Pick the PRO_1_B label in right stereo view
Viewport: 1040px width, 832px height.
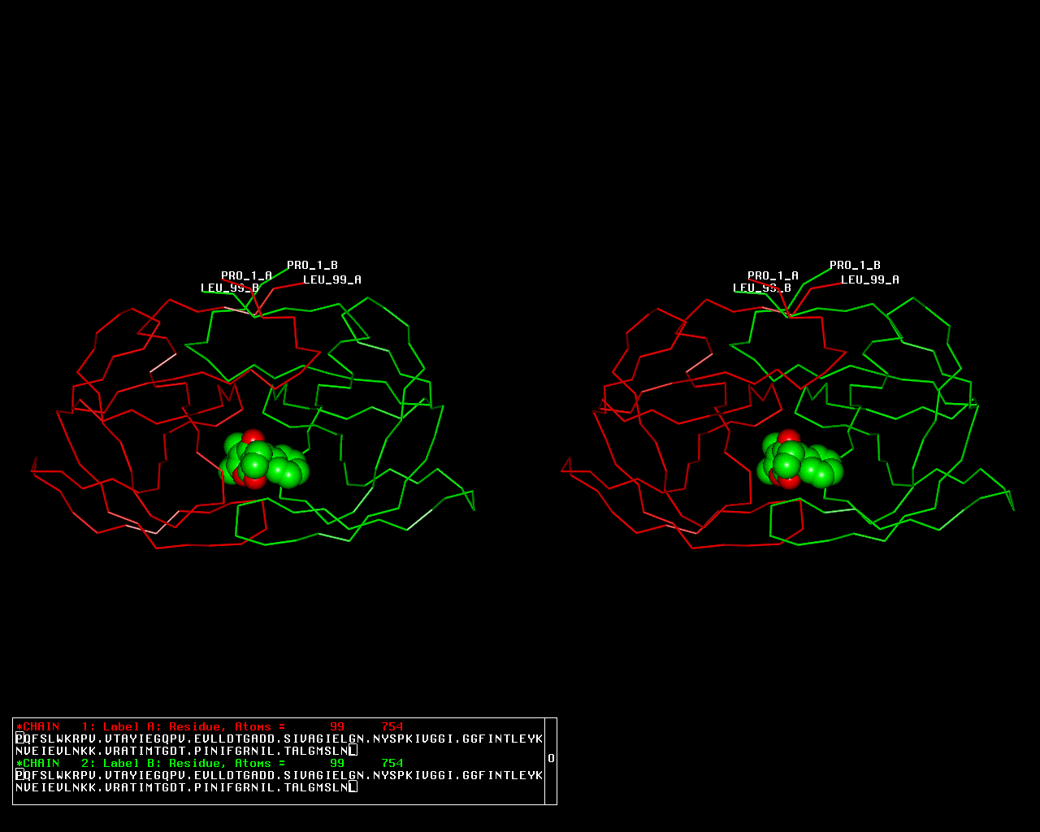pos(855,266)
